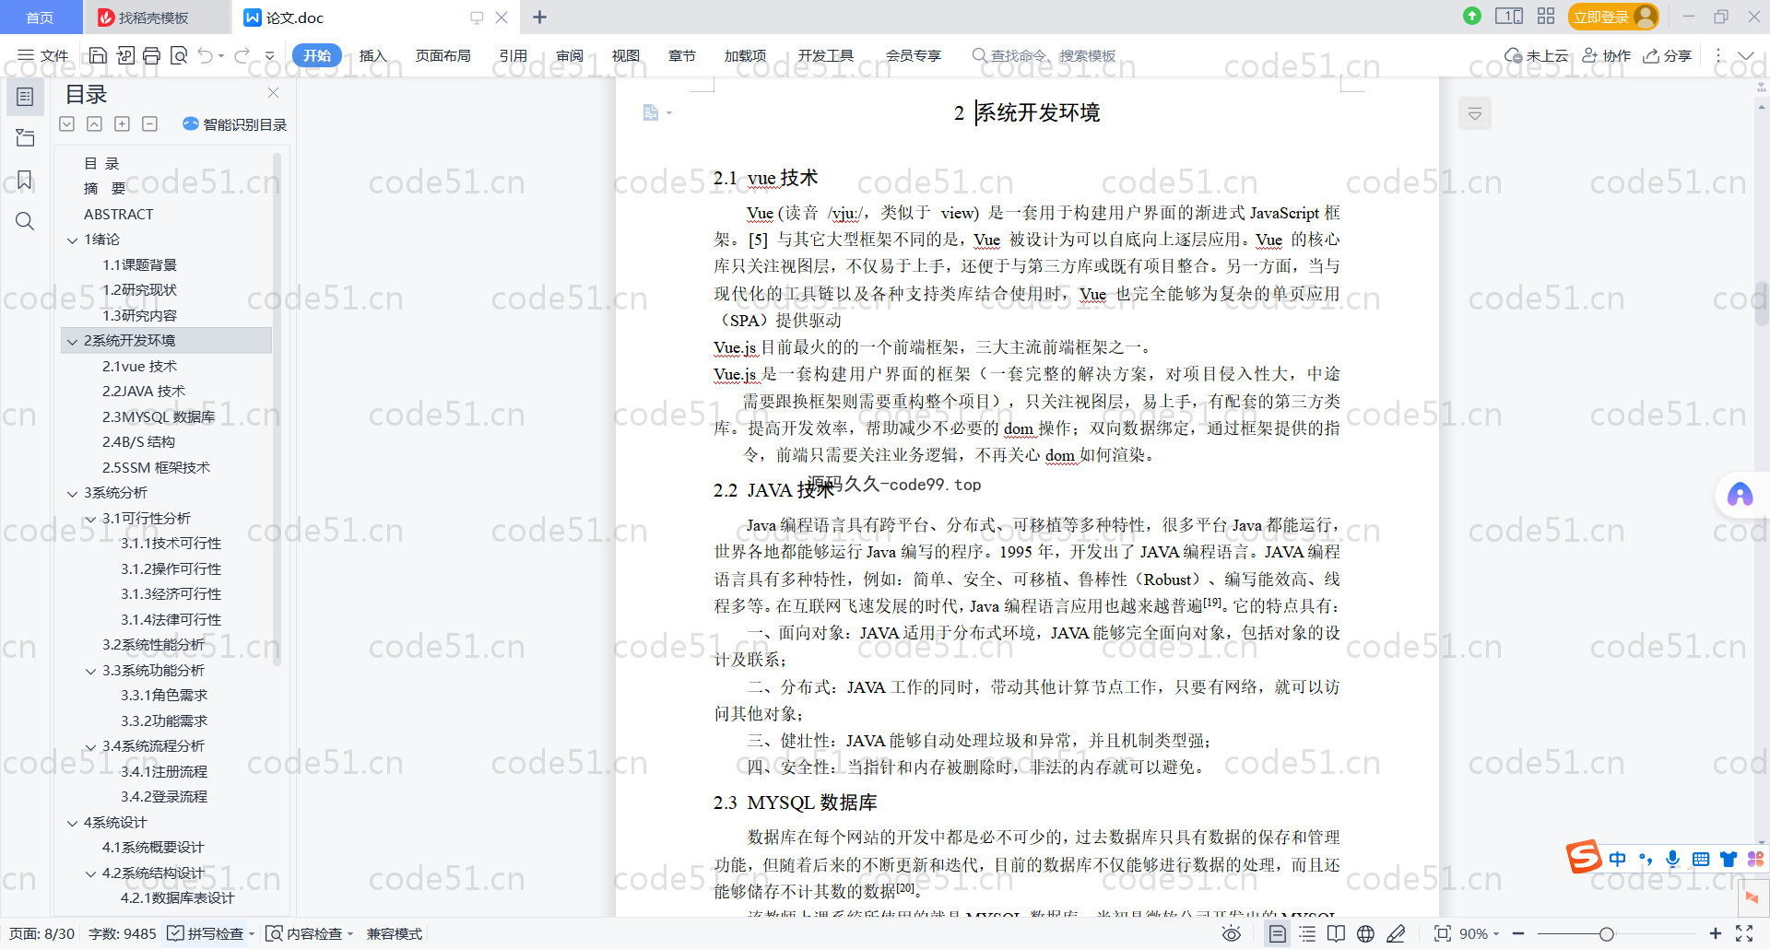Collapse the 4.2系统结构设计 node
This screenshot has width=1770, height=949.
coord(90,873)
